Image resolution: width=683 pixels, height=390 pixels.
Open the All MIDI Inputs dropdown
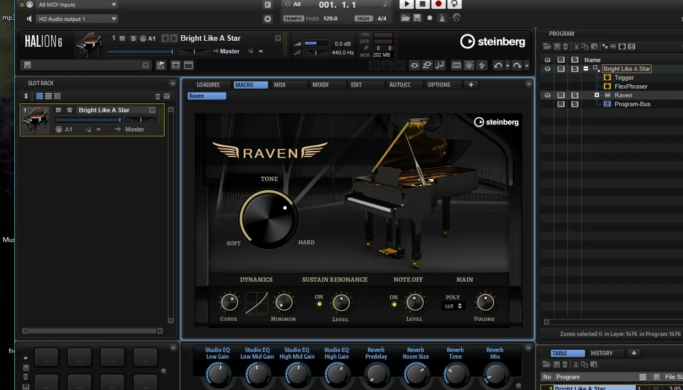pyautogui.click(x=77, y=5)
